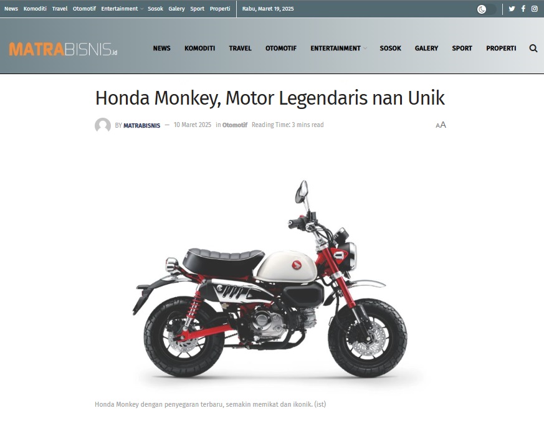Click Sport in top bar

tap(197, 9)
